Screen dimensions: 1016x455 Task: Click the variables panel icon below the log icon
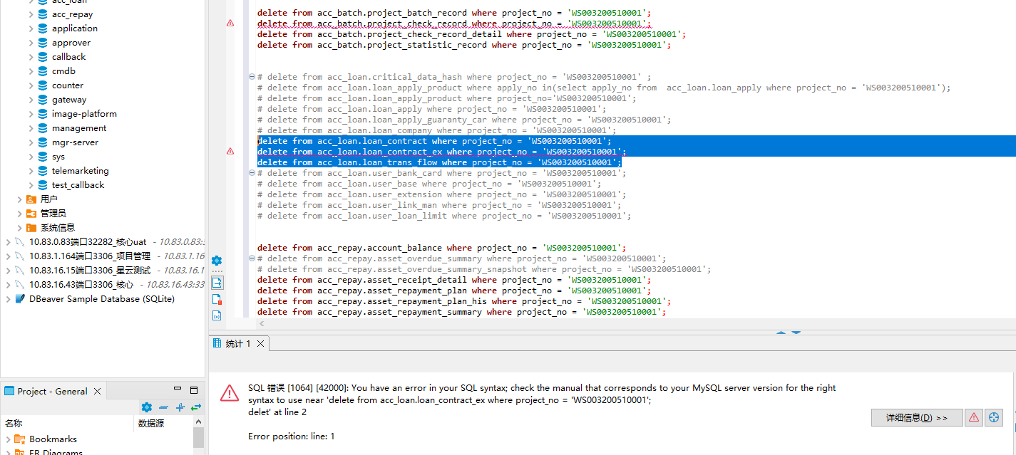(217, 315)
